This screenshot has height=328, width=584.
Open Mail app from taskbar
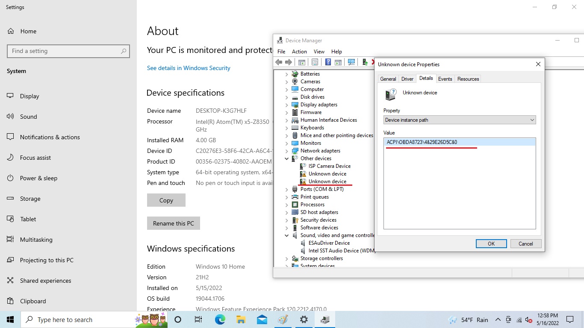tap(262, 319)
